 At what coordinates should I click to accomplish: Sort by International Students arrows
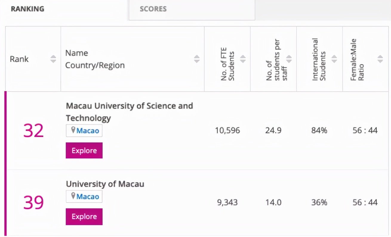pos(334,59)
